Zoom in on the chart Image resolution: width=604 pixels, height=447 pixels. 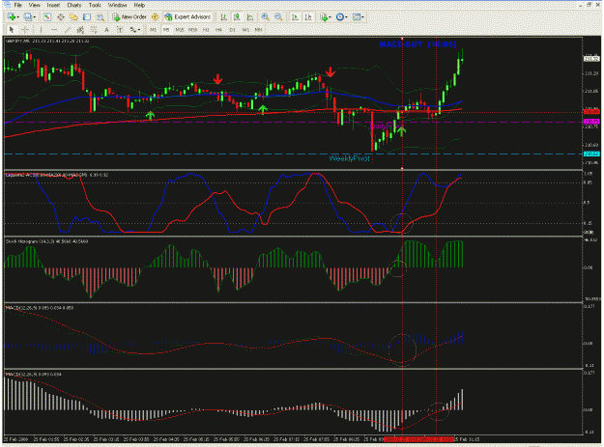[265, 17]
